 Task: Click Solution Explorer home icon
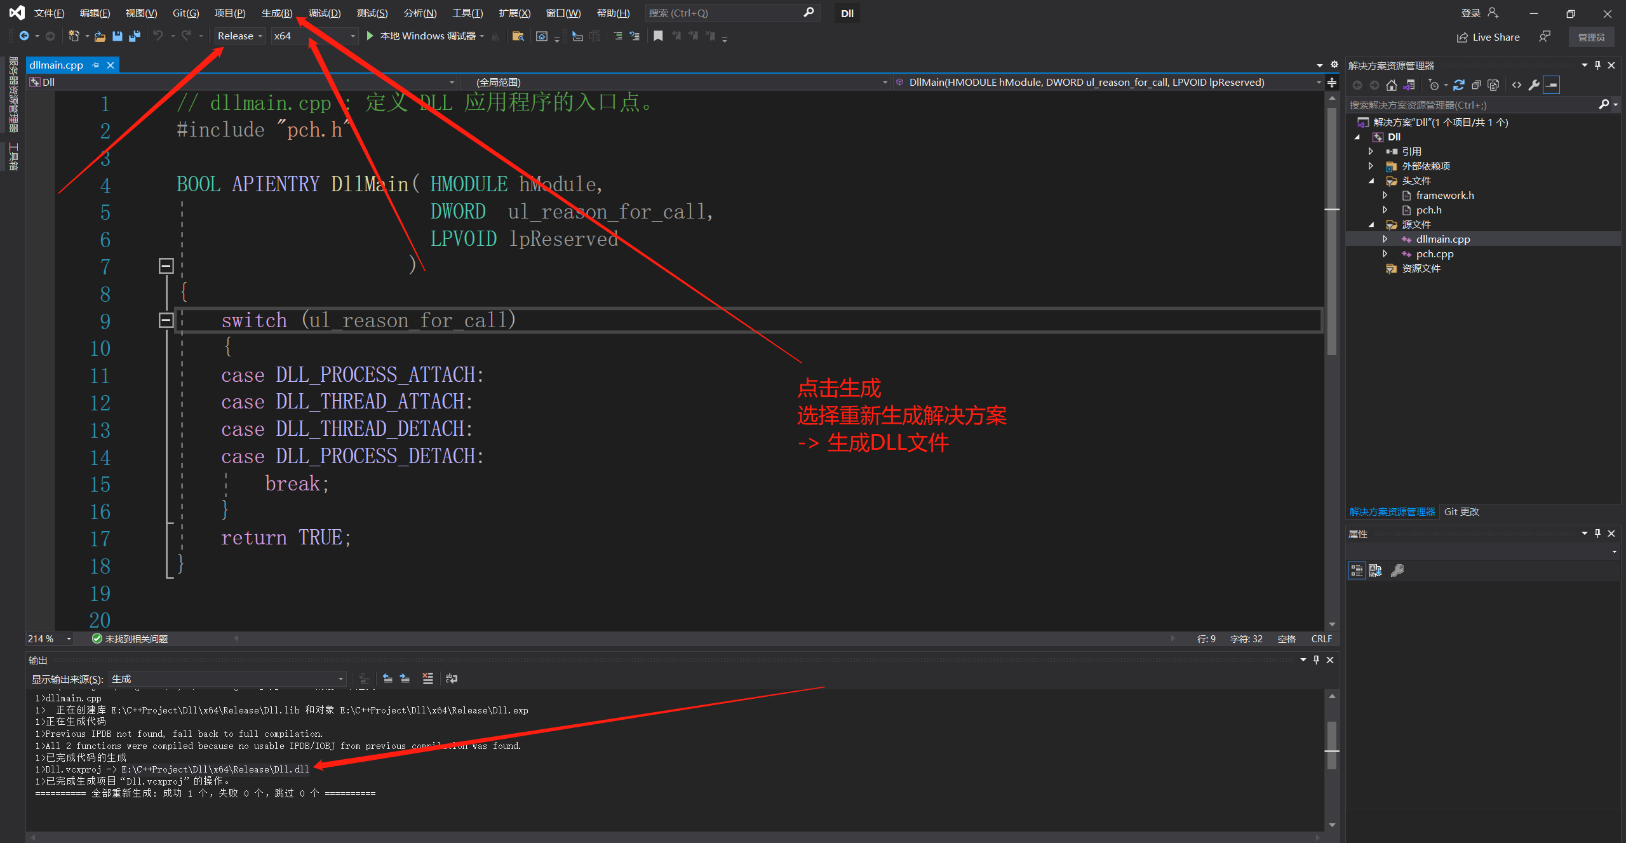(x=1392, y=85)
